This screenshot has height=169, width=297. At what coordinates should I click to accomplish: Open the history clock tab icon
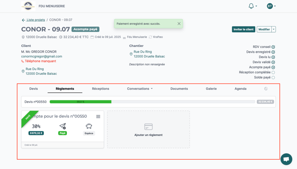(266, 88)
